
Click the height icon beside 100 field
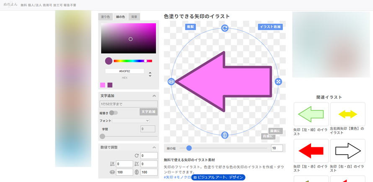click(x=137, y=172)
